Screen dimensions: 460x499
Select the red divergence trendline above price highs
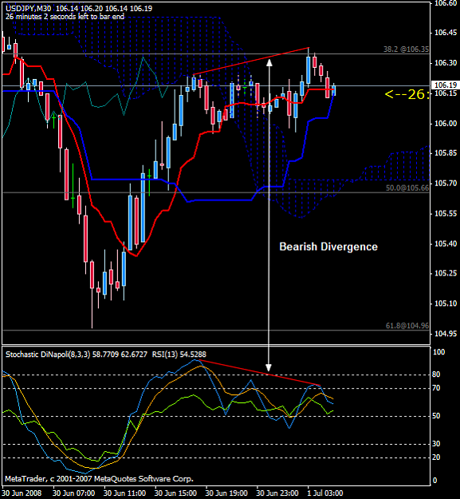coord(251,61)
